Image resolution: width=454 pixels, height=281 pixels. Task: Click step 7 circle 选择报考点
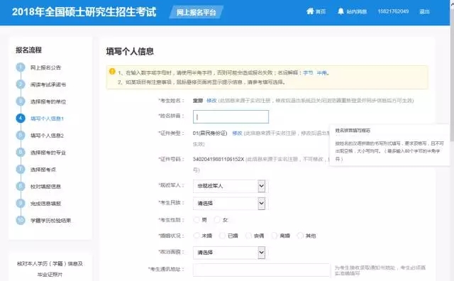point(21,169)
